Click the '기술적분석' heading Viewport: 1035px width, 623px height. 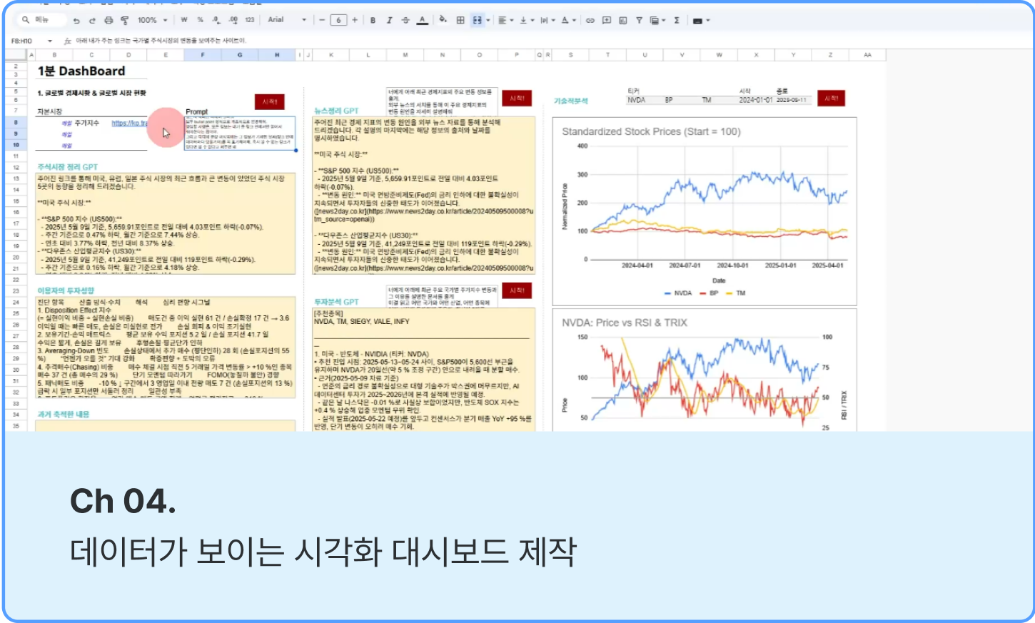(x=571, y=101)
